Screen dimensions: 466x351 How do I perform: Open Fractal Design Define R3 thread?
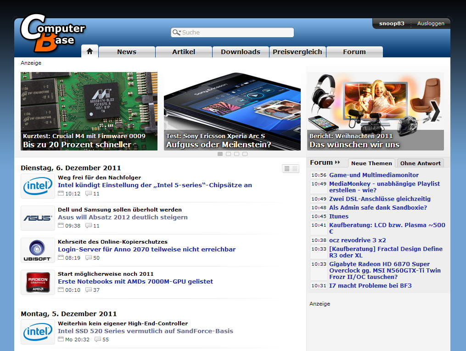click(x=386, y=252)
